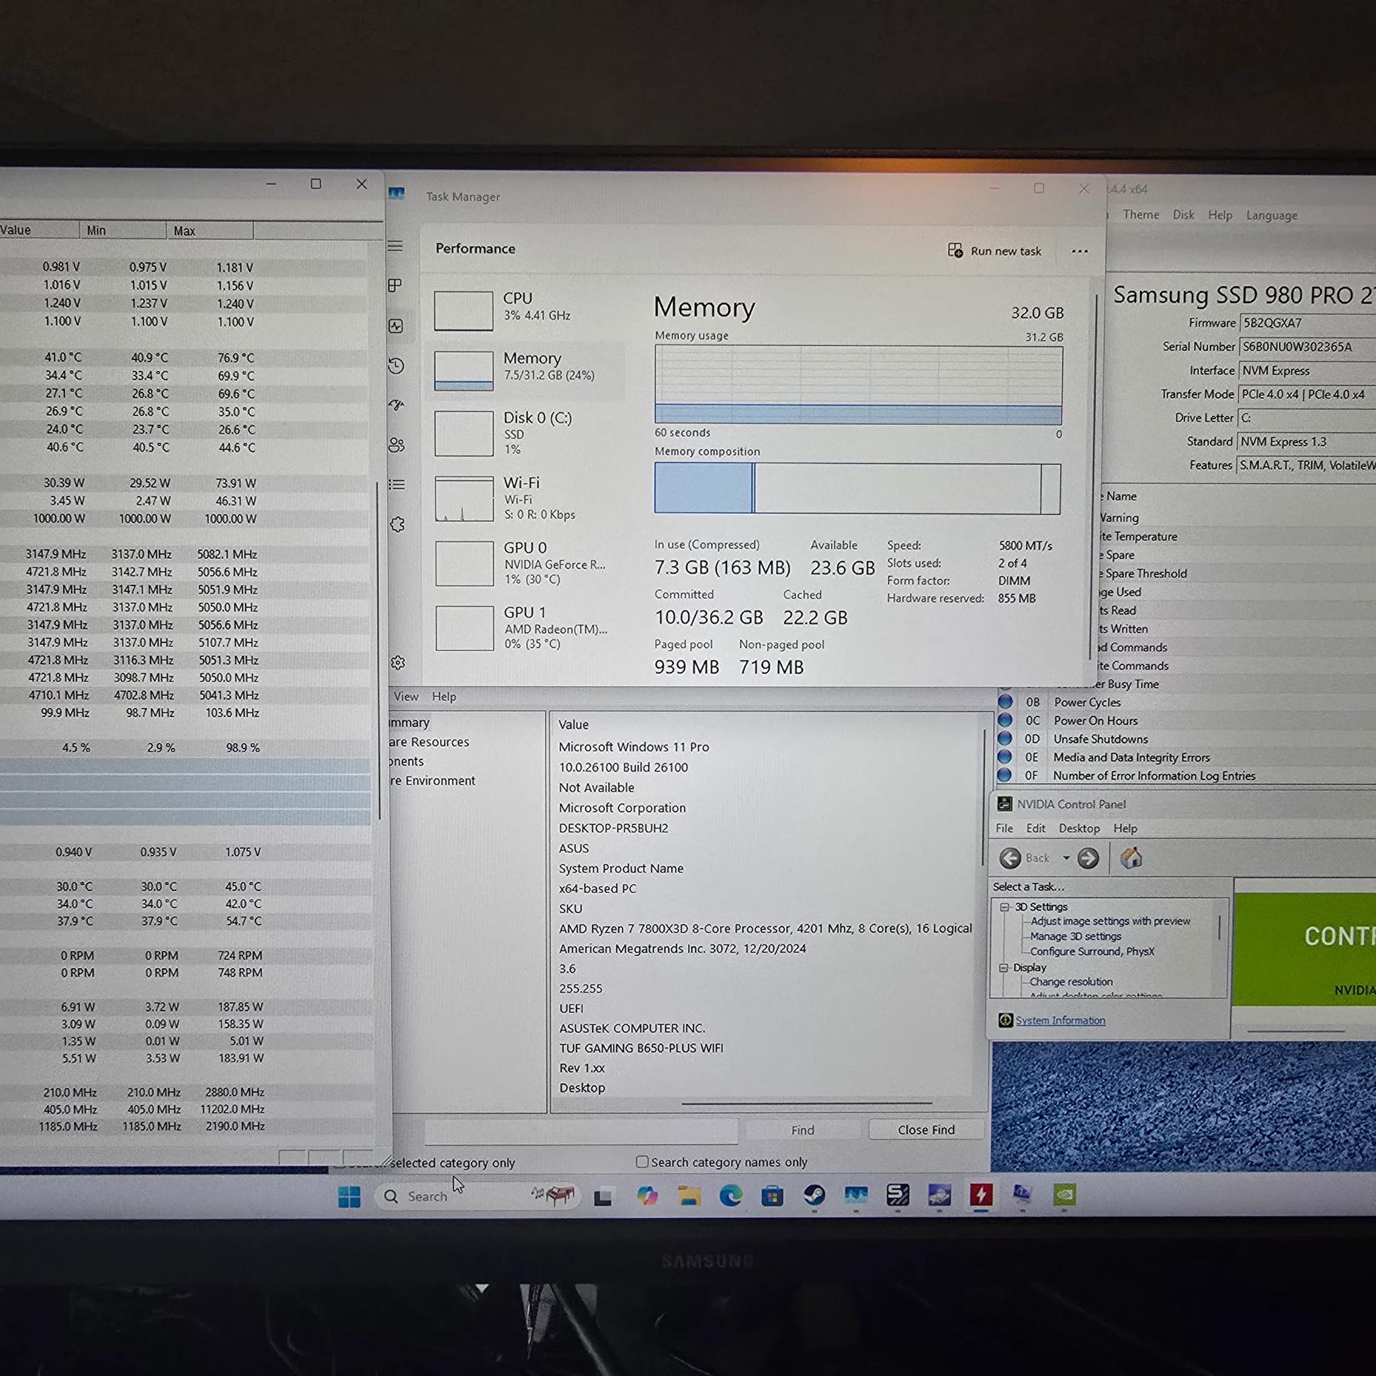Screen dimensions: 1376x1376
Task: Select Hardware Resources tree item
Action: 429,742
